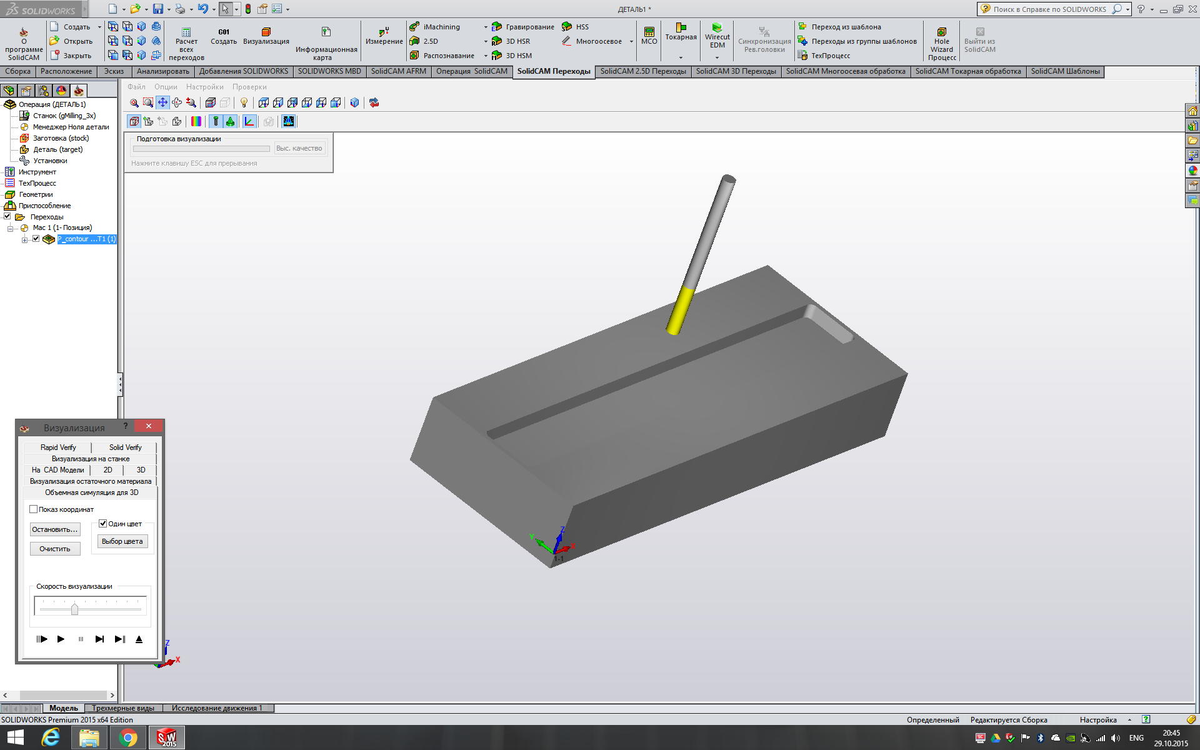Enable the Показ координат checkbox

point(34,509)
